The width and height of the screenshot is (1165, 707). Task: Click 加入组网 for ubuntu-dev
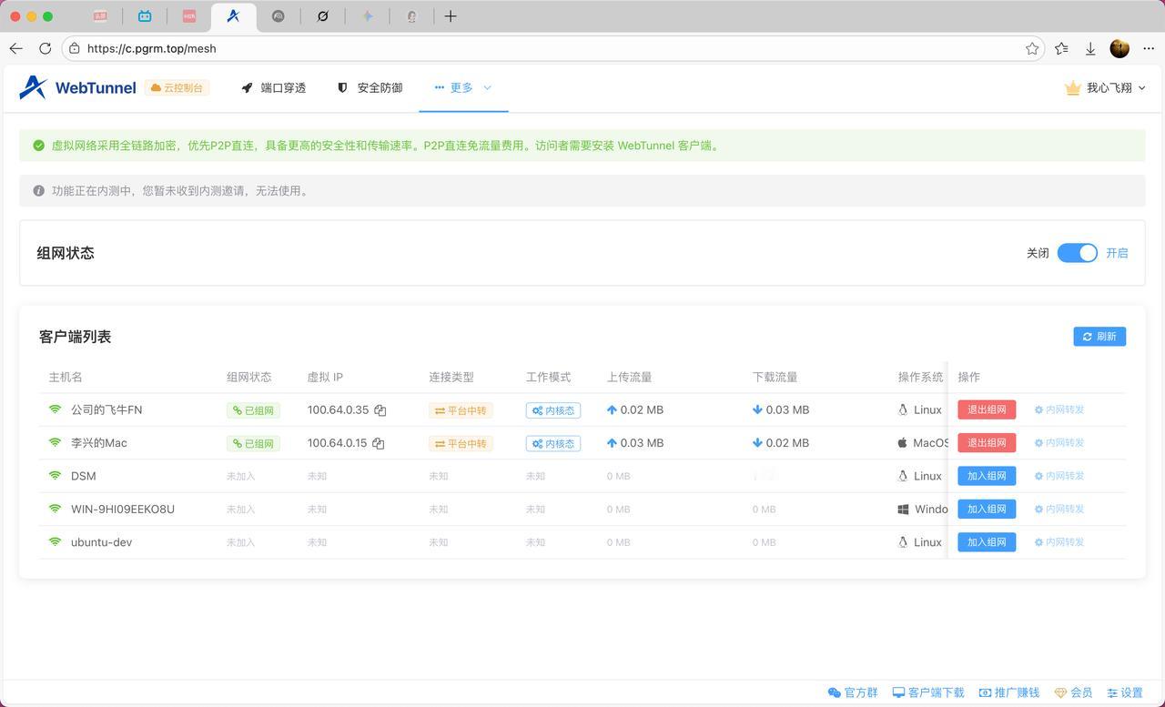point(986,542)
